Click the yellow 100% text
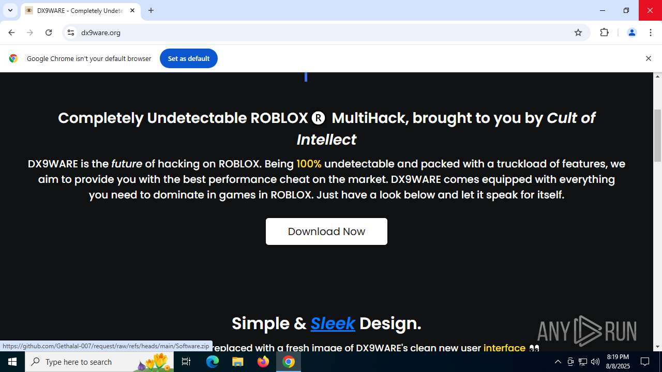Image resolution: width=662 pixels, height=372 pixels. [x=309, y=164]
